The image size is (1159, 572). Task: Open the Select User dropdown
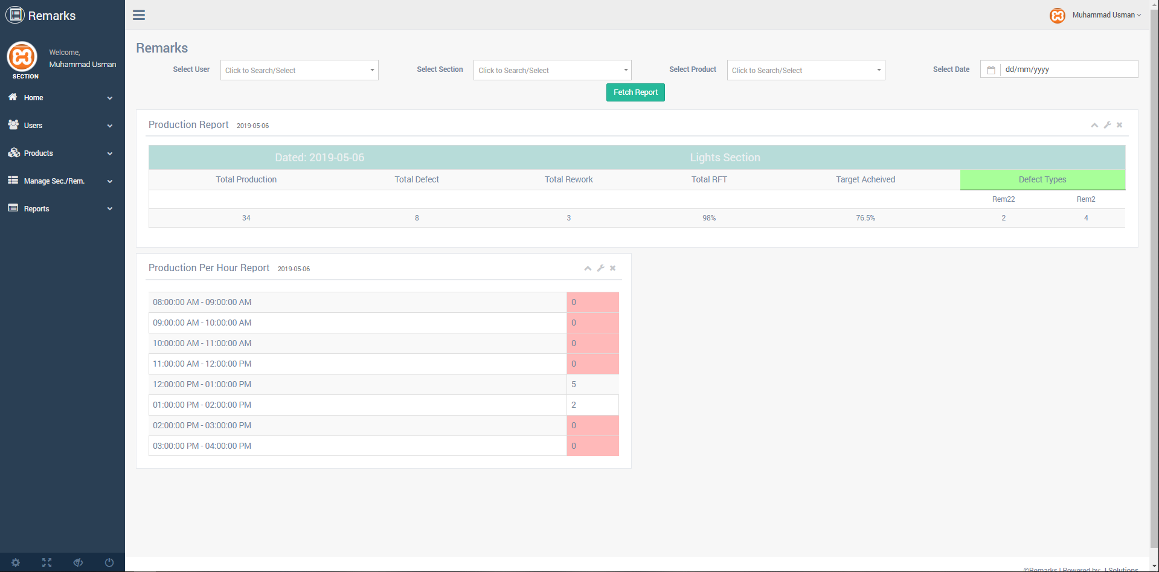300,70
